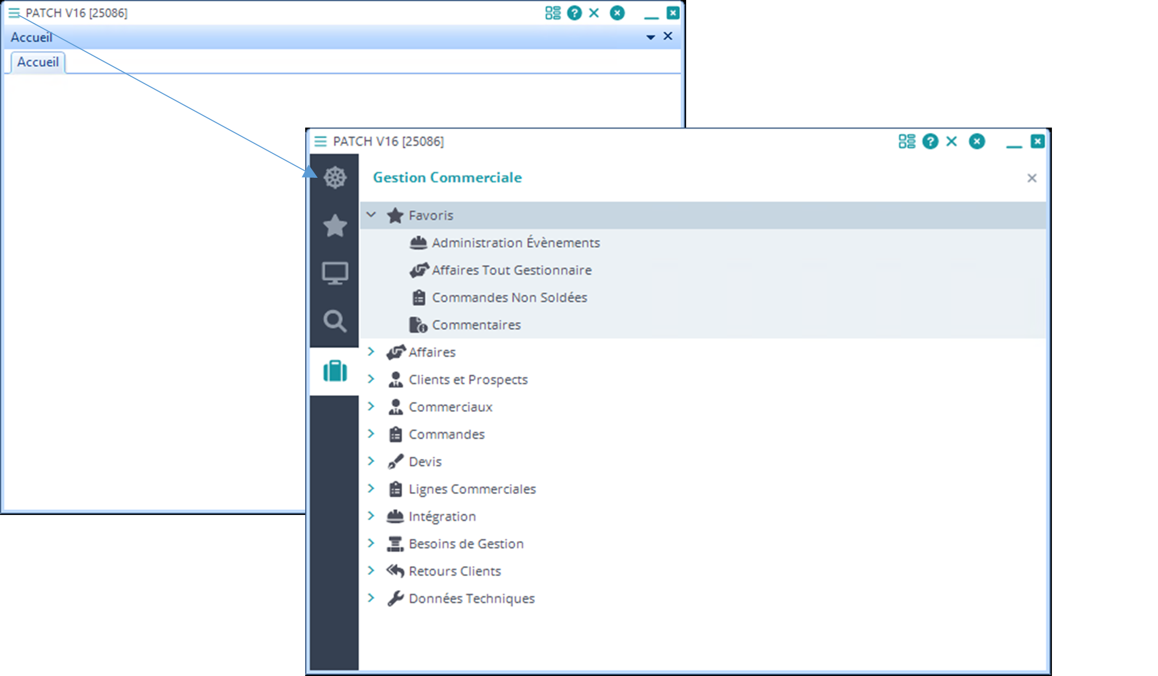
Task: Click the help question mark icon
Action: click(930, 141)
